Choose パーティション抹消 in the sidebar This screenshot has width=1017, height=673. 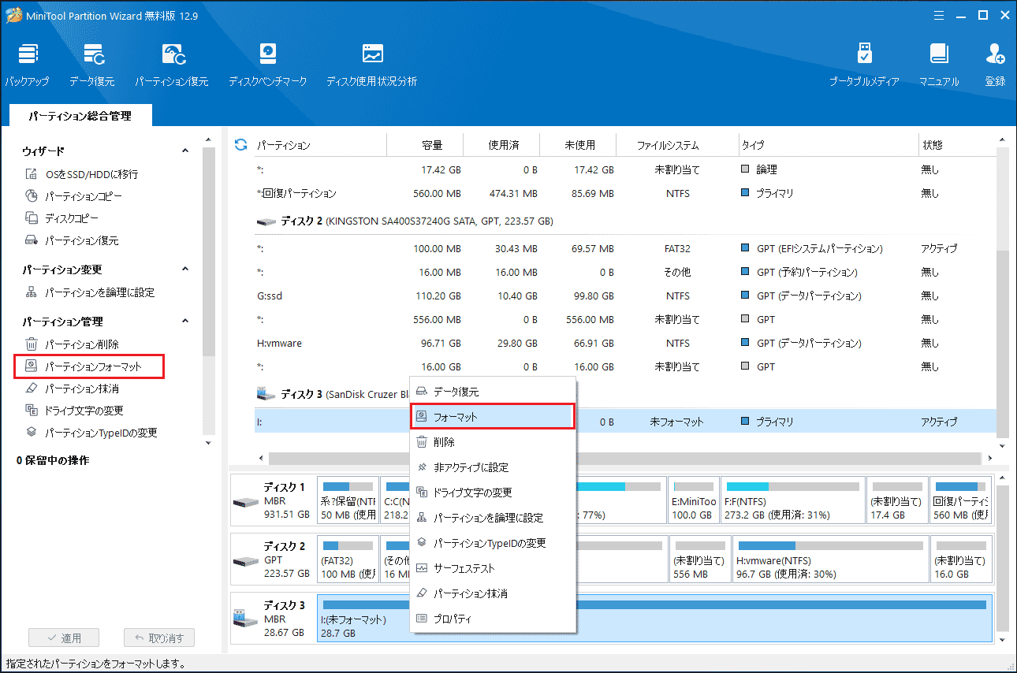click(x=72, y=389)
